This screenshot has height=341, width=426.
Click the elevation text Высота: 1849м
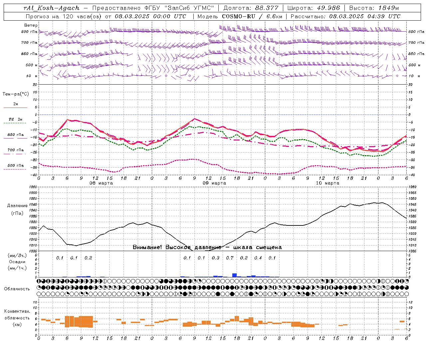[374, 8]
